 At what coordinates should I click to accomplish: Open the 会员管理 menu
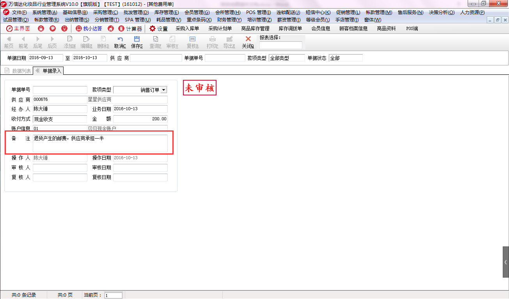coord(197,12)
